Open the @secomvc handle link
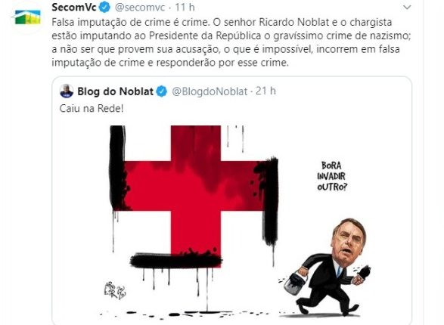 tap(140, 8)
